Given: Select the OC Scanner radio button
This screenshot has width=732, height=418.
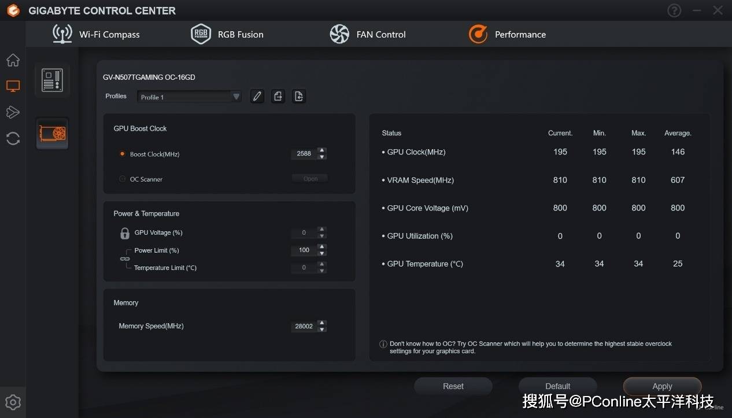Looking at the screenshot, I should click(x=122, y=179).
